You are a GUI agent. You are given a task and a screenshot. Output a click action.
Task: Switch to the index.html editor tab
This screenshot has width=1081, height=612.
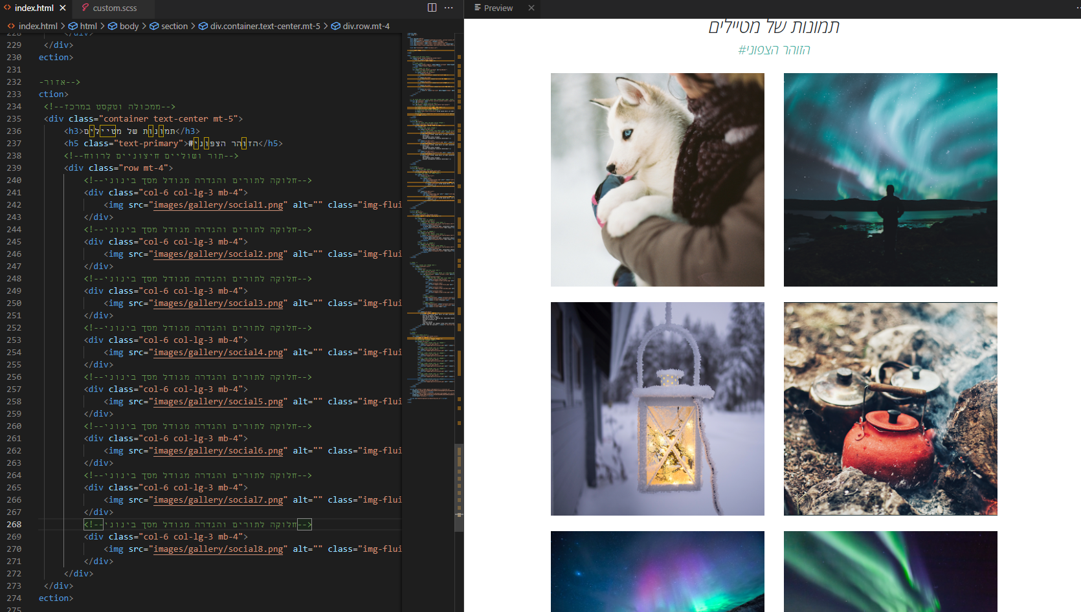pyautogui.click(x=34, y=8)
